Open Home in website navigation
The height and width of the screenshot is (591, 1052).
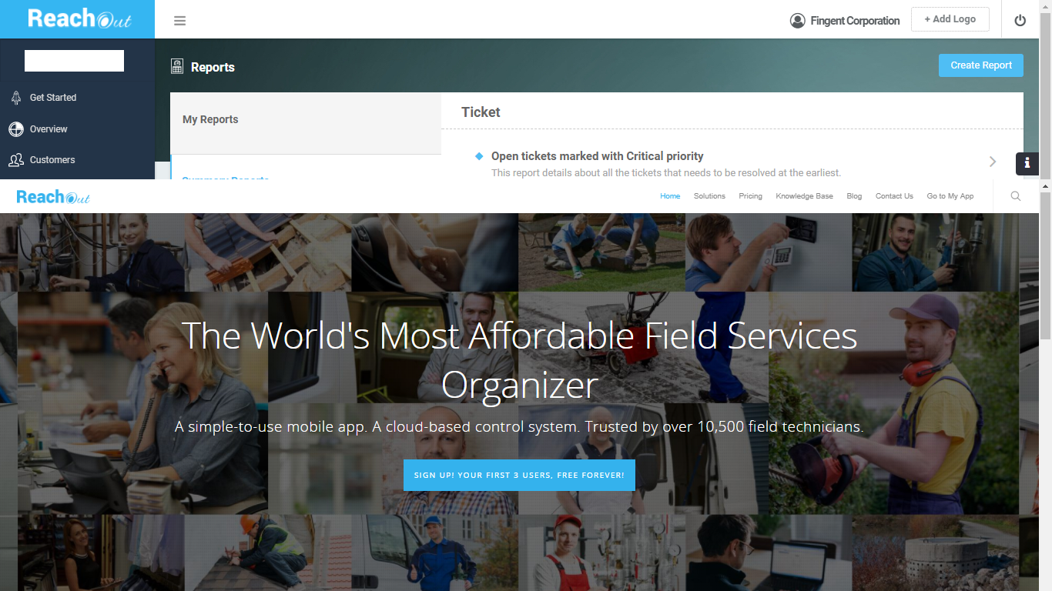tap(670, 196)
